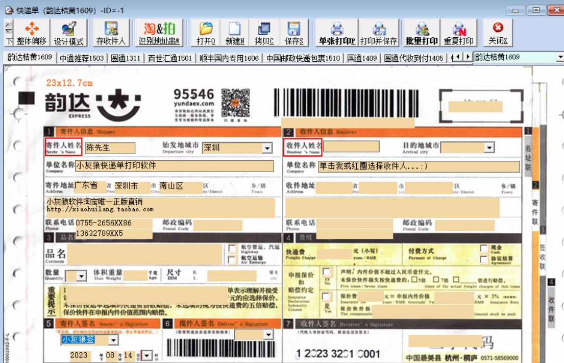This screenshot has width=564, height=363.
Task: Click sender phone field 0755-2656XX86
Action: (114, 223)
